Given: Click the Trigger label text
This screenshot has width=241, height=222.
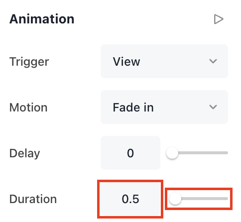Looking at the screenshot, I should click(29, 62).
